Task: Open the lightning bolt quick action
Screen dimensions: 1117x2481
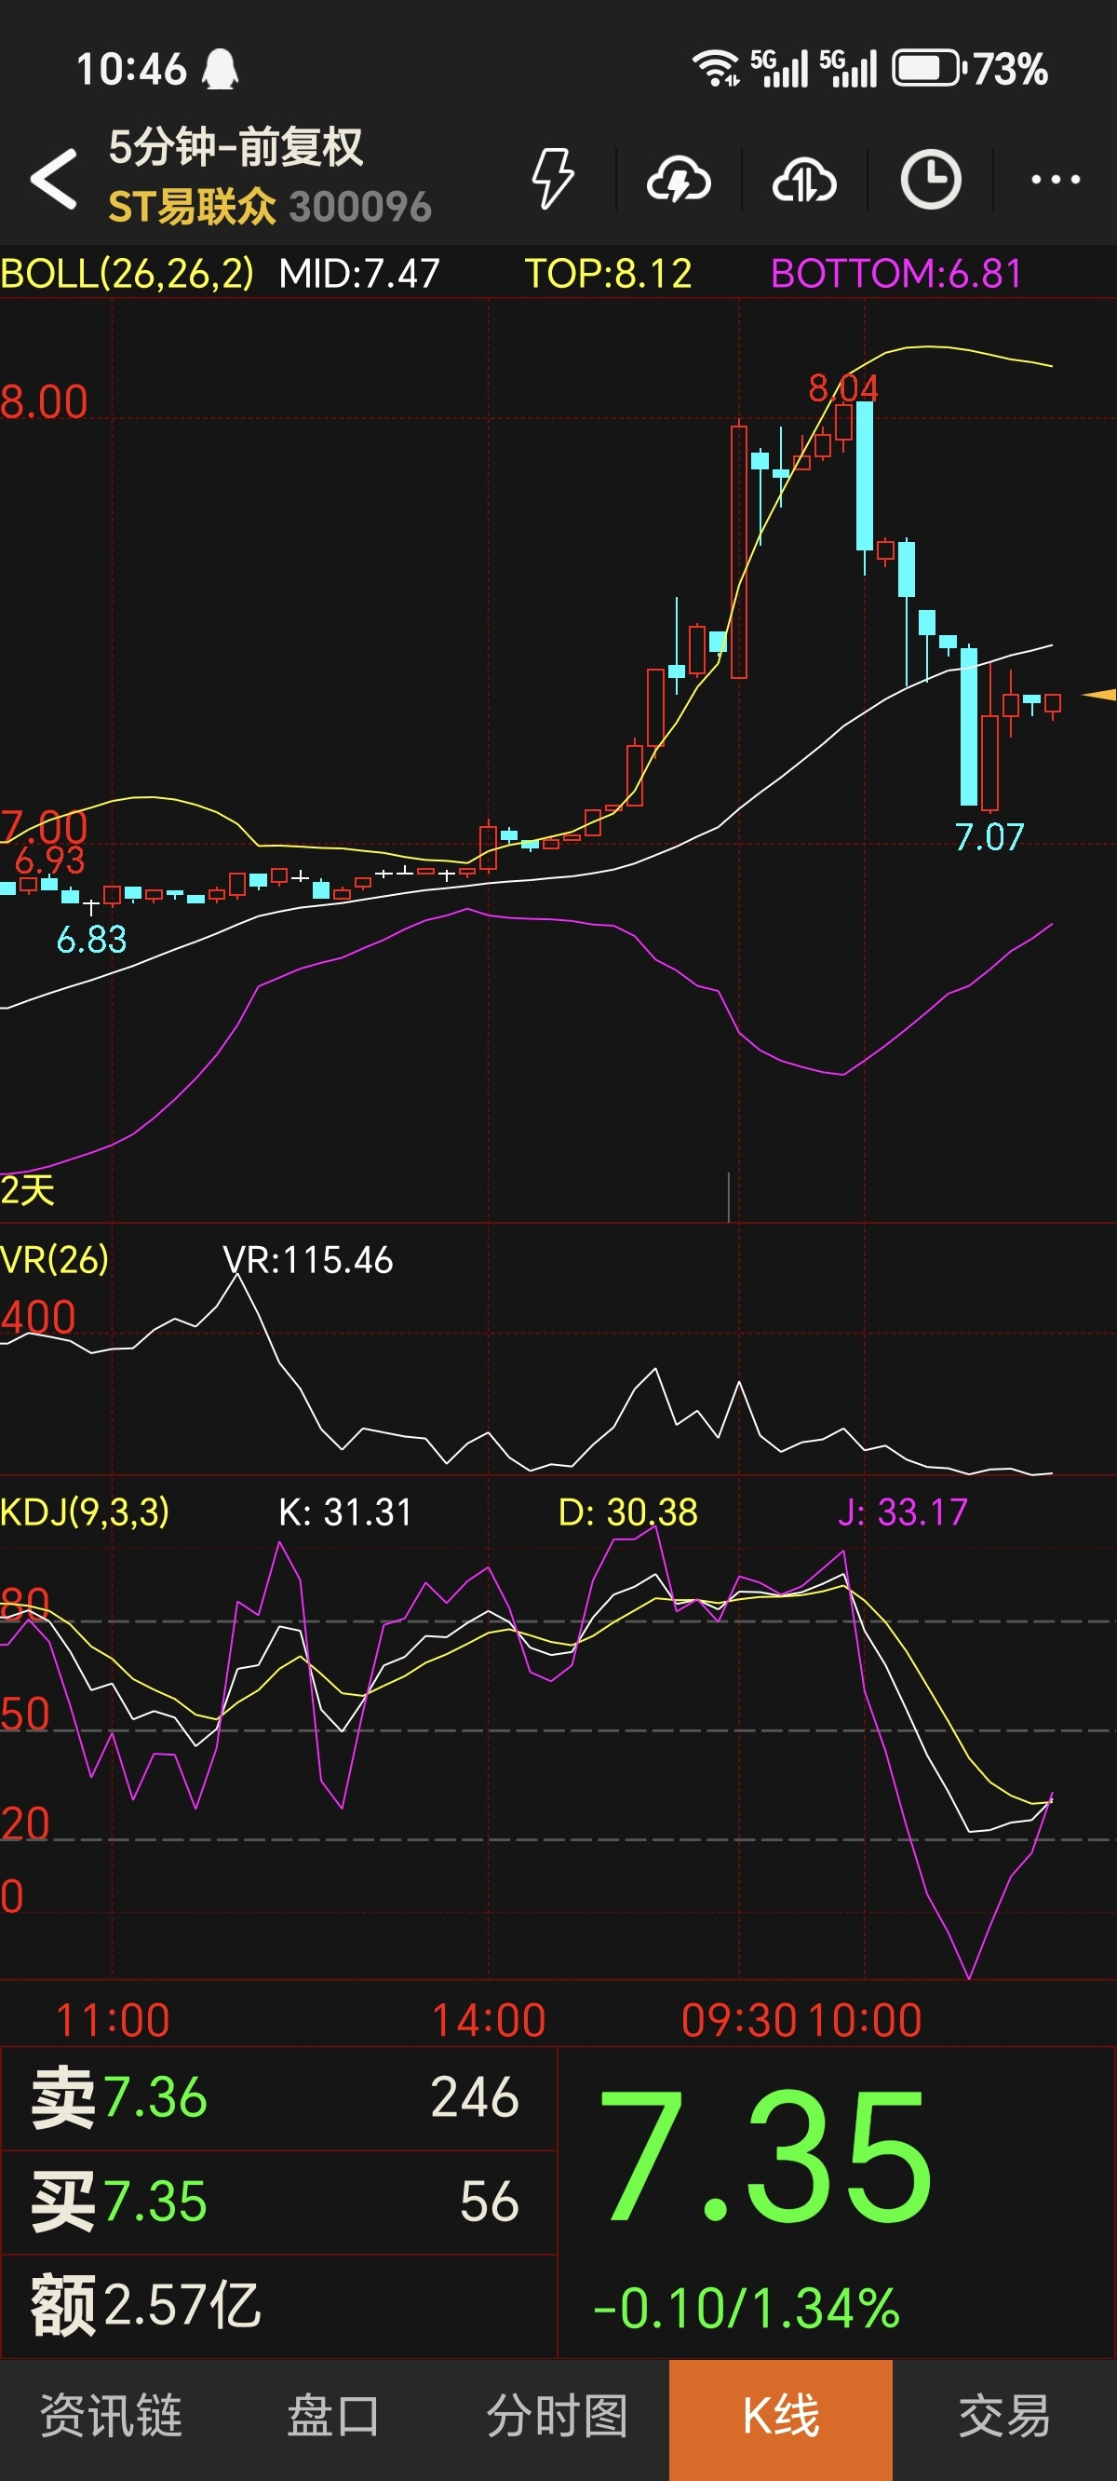Action: click(x=554, y=179)
